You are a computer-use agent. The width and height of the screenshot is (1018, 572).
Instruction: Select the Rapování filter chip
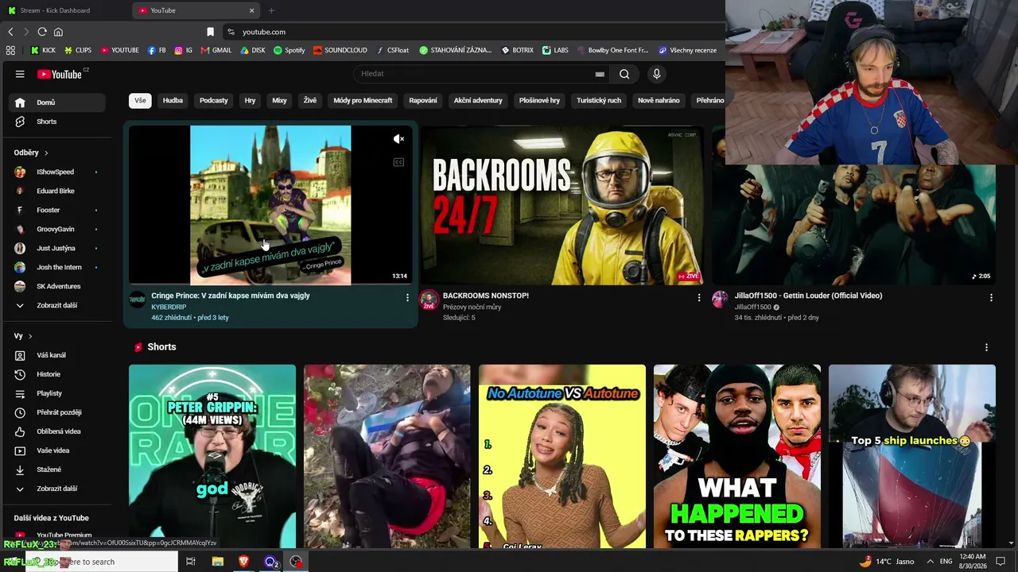pos(423,101)
